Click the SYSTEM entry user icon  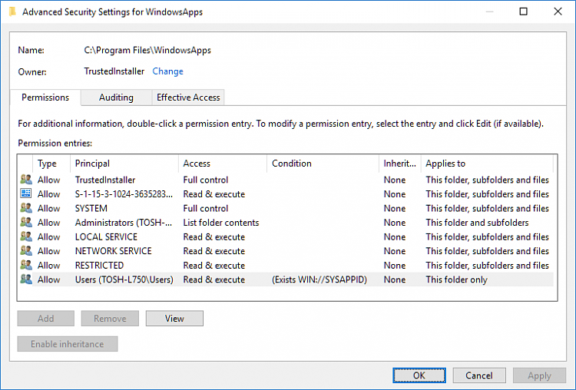[26, 208]
